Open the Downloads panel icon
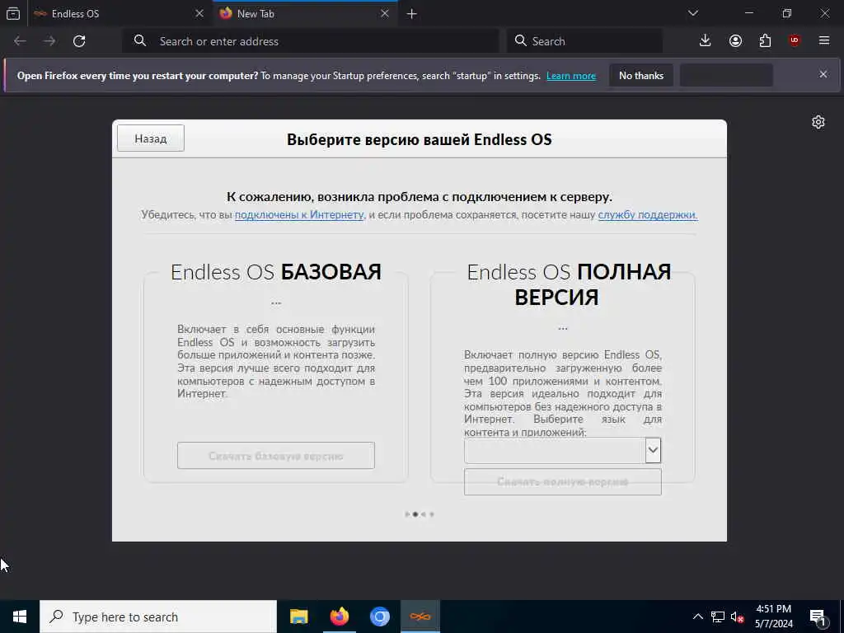Viewport: 844px width, 633px height. coord(705,40)
